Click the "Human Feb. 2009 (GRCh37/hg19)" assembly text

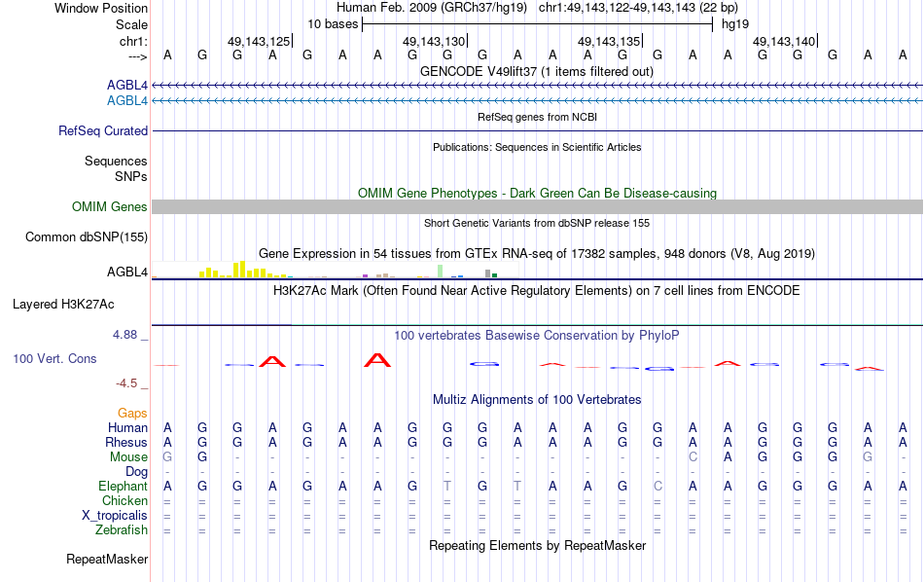coord(431,8)
